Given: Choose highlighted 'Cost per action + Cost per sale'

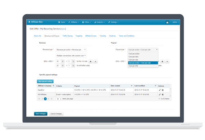Looking at the screenshot, I should [x=143, y=63].
